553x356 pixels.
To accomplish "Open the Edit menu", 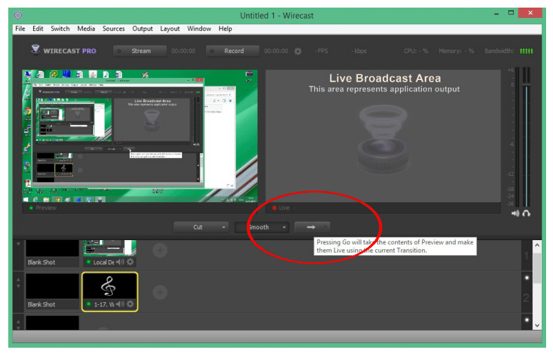I will 38,28.
